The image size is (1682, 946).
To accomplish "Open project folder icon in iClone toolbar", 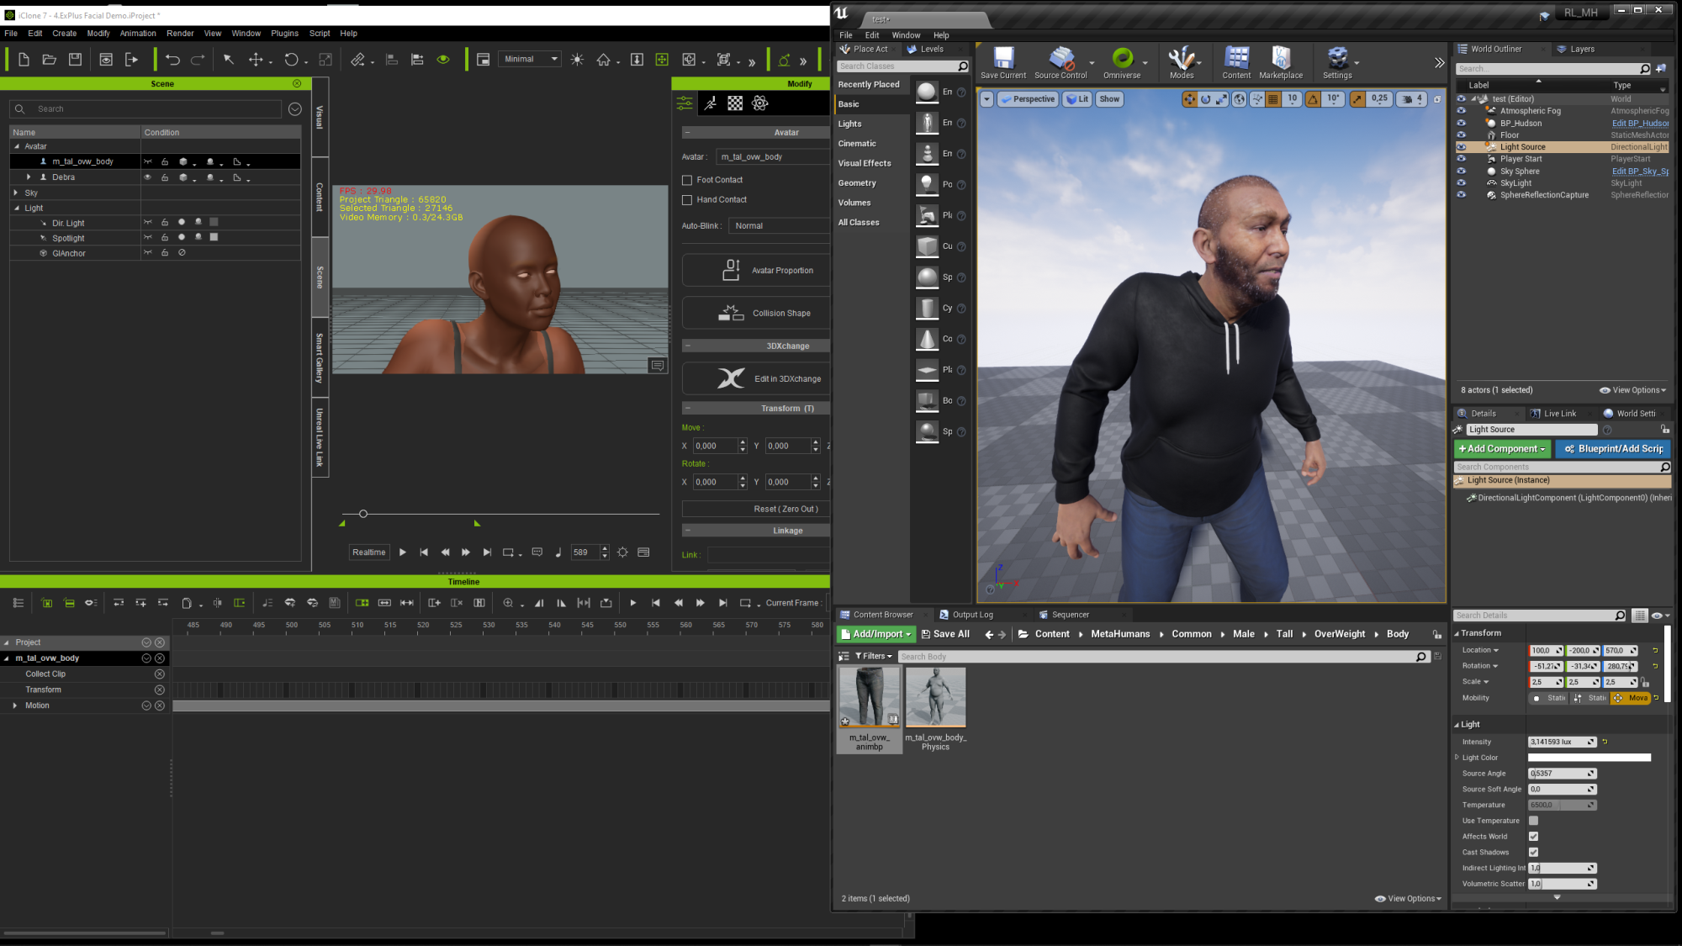I will (x=50, y=60).
